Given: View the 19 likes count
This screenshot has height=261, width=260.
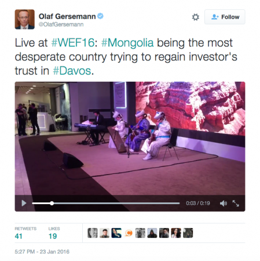Looking at the screenshot, I should pyautogui.click(x=53, y=236).
